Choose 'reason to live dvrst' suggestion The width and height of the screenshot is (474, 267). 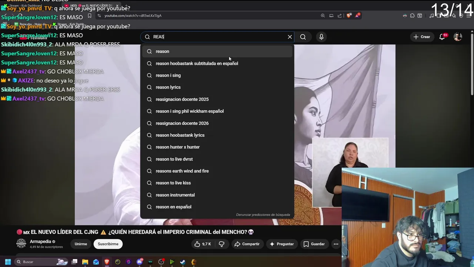click(x=217, y=159)
